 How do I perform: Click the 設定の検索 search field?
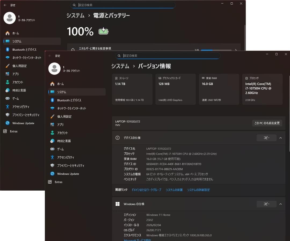[168, 55]
